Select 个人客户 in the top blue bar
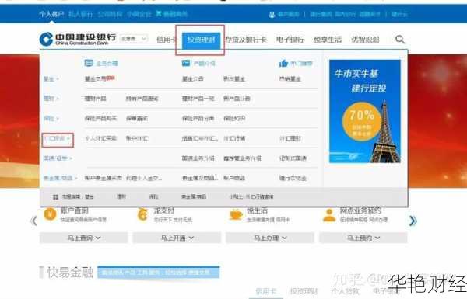This screenshot has width=467, height=299. coord(51,14)
